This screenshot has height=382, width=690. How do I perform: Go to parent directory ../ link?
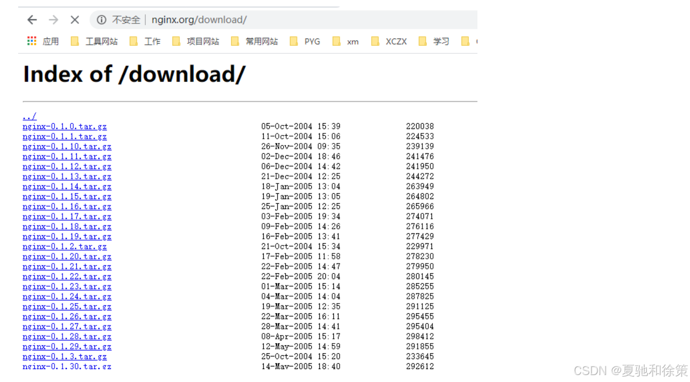tap(29, 116)
